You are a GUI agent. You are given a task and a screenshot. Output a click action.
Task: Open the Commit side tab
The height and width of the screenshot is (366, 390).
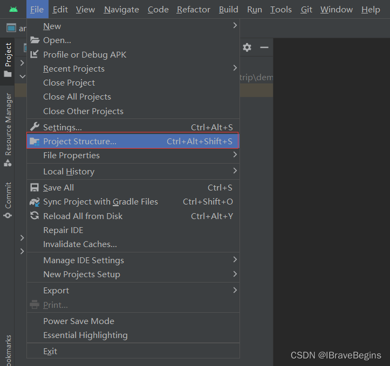pyautogui.click(x=8, y=200)
